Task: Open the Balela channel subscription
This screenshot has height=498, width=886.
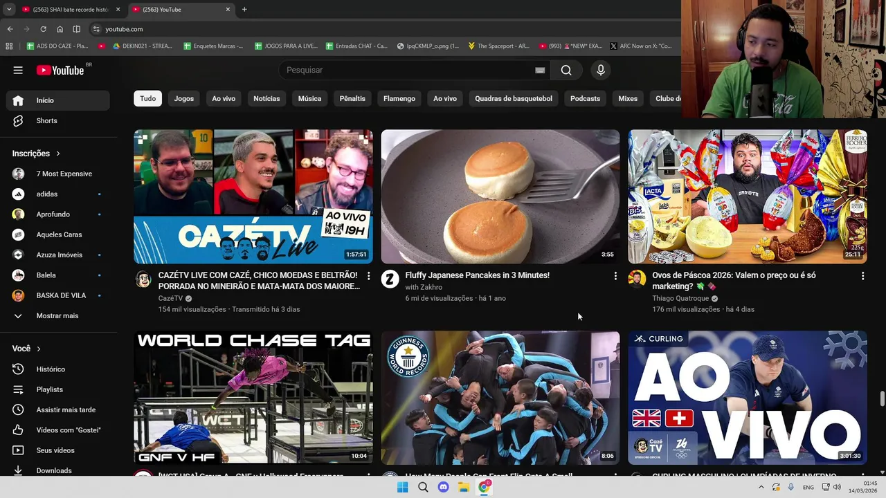Action: pyautogui.click(x=58, y=275)
